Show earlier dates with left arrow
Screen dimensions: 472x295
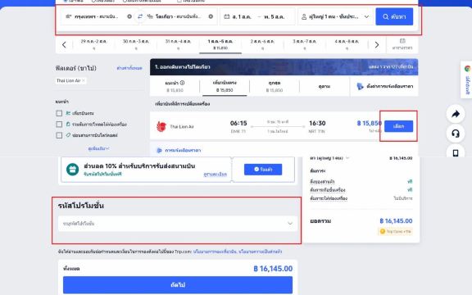coord(64,45)
